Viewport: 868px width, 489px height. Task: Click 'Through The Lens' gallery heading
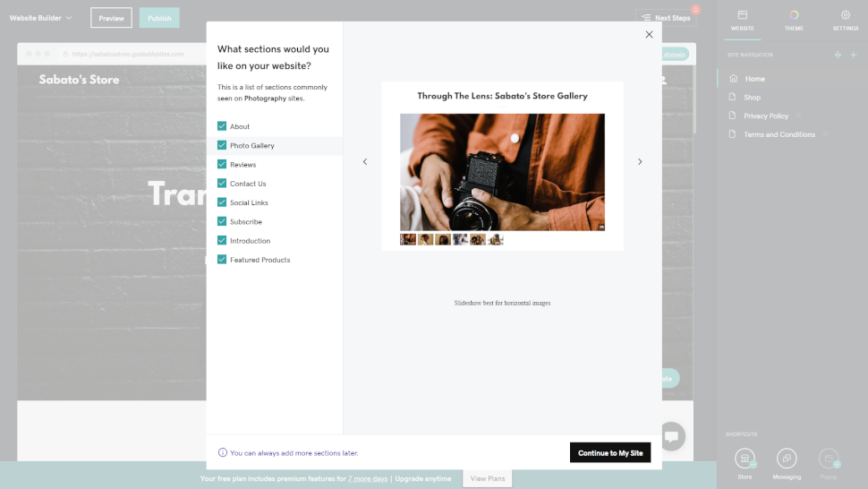tap(502, 96)
